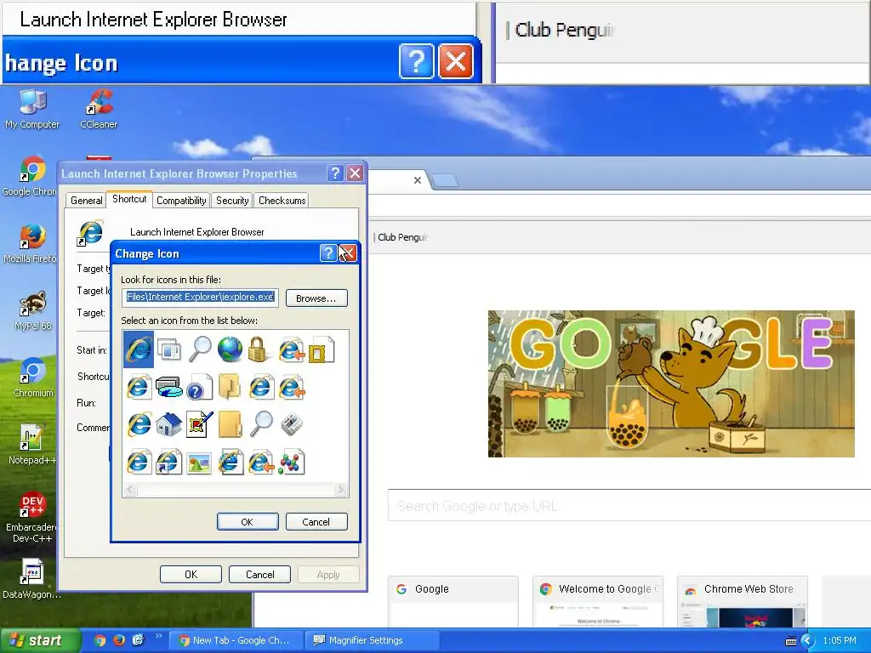The height and width of the screenshot is (653, 871).
Task: Switch to the Shortcut tab
Action: click(129, 199)
